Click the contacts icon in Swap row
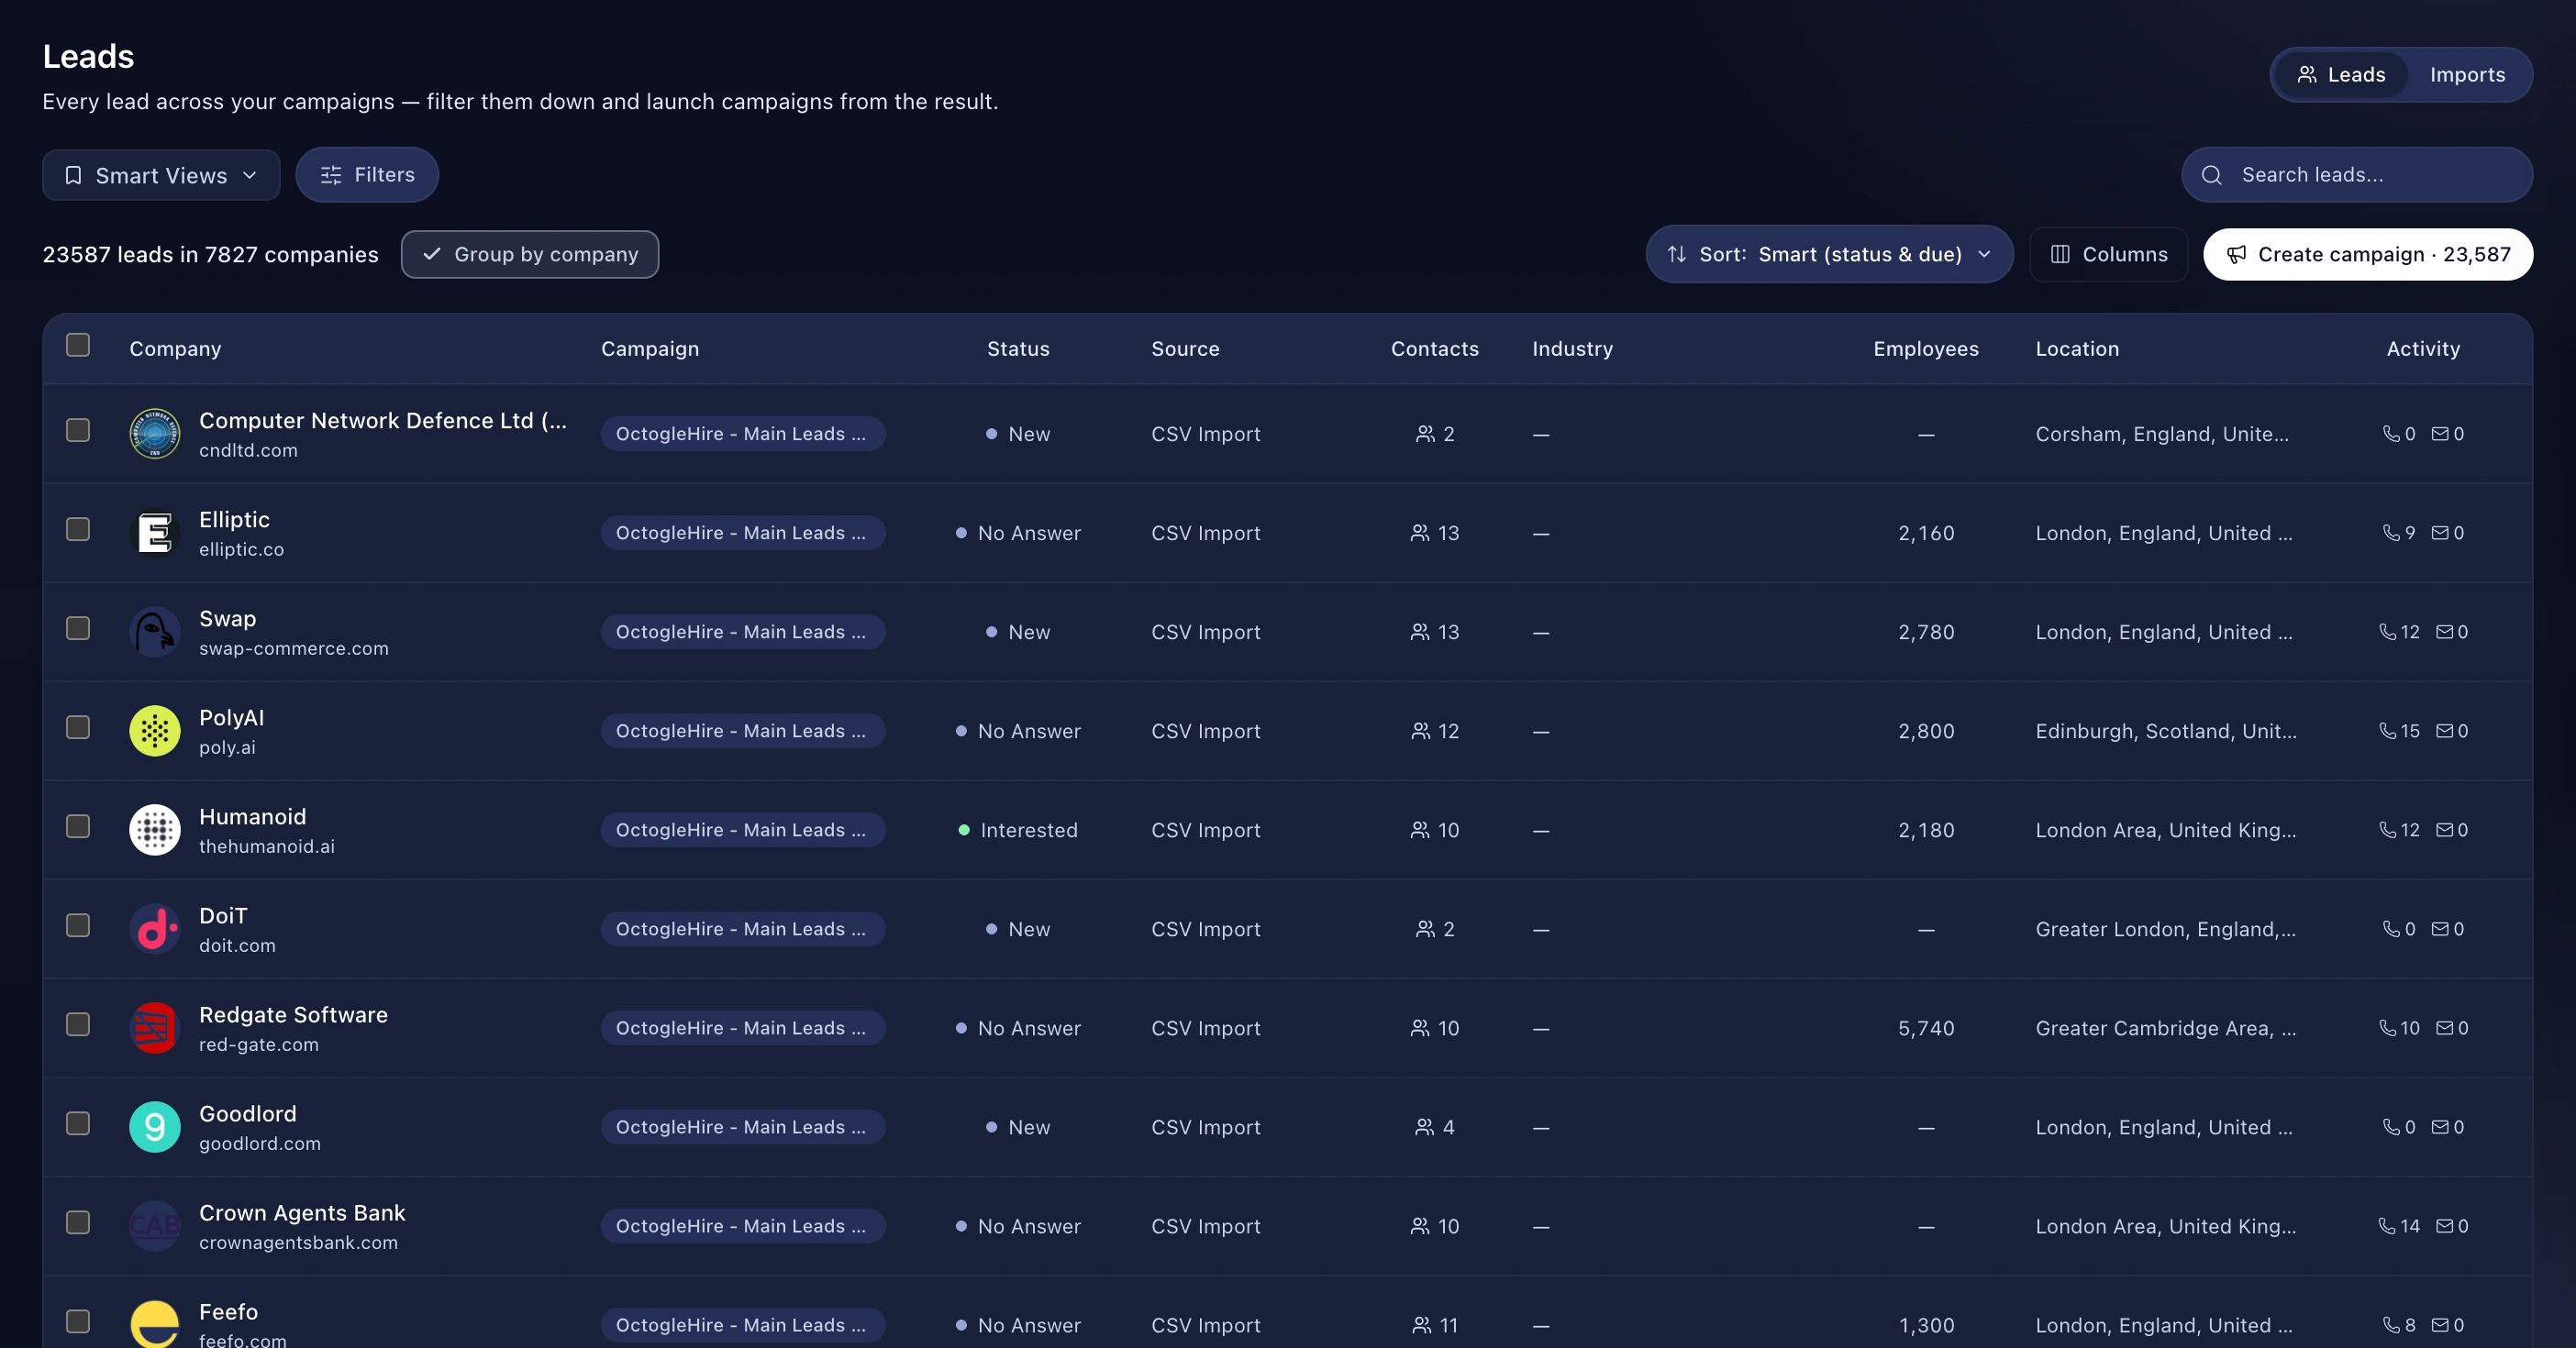Viewport: 2576px width, 1348px height. click(1420, 632)
